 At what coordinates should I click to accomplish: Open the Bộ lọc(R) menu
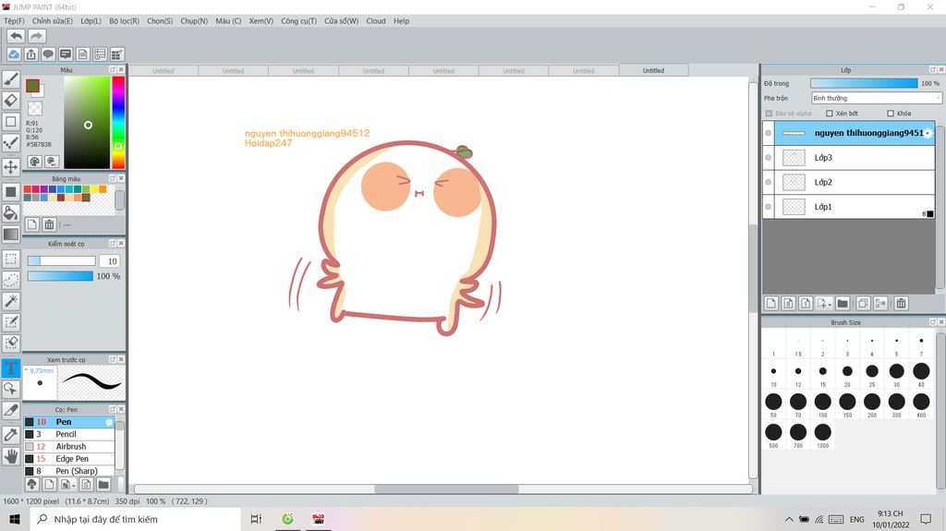(x=125, y=21)
